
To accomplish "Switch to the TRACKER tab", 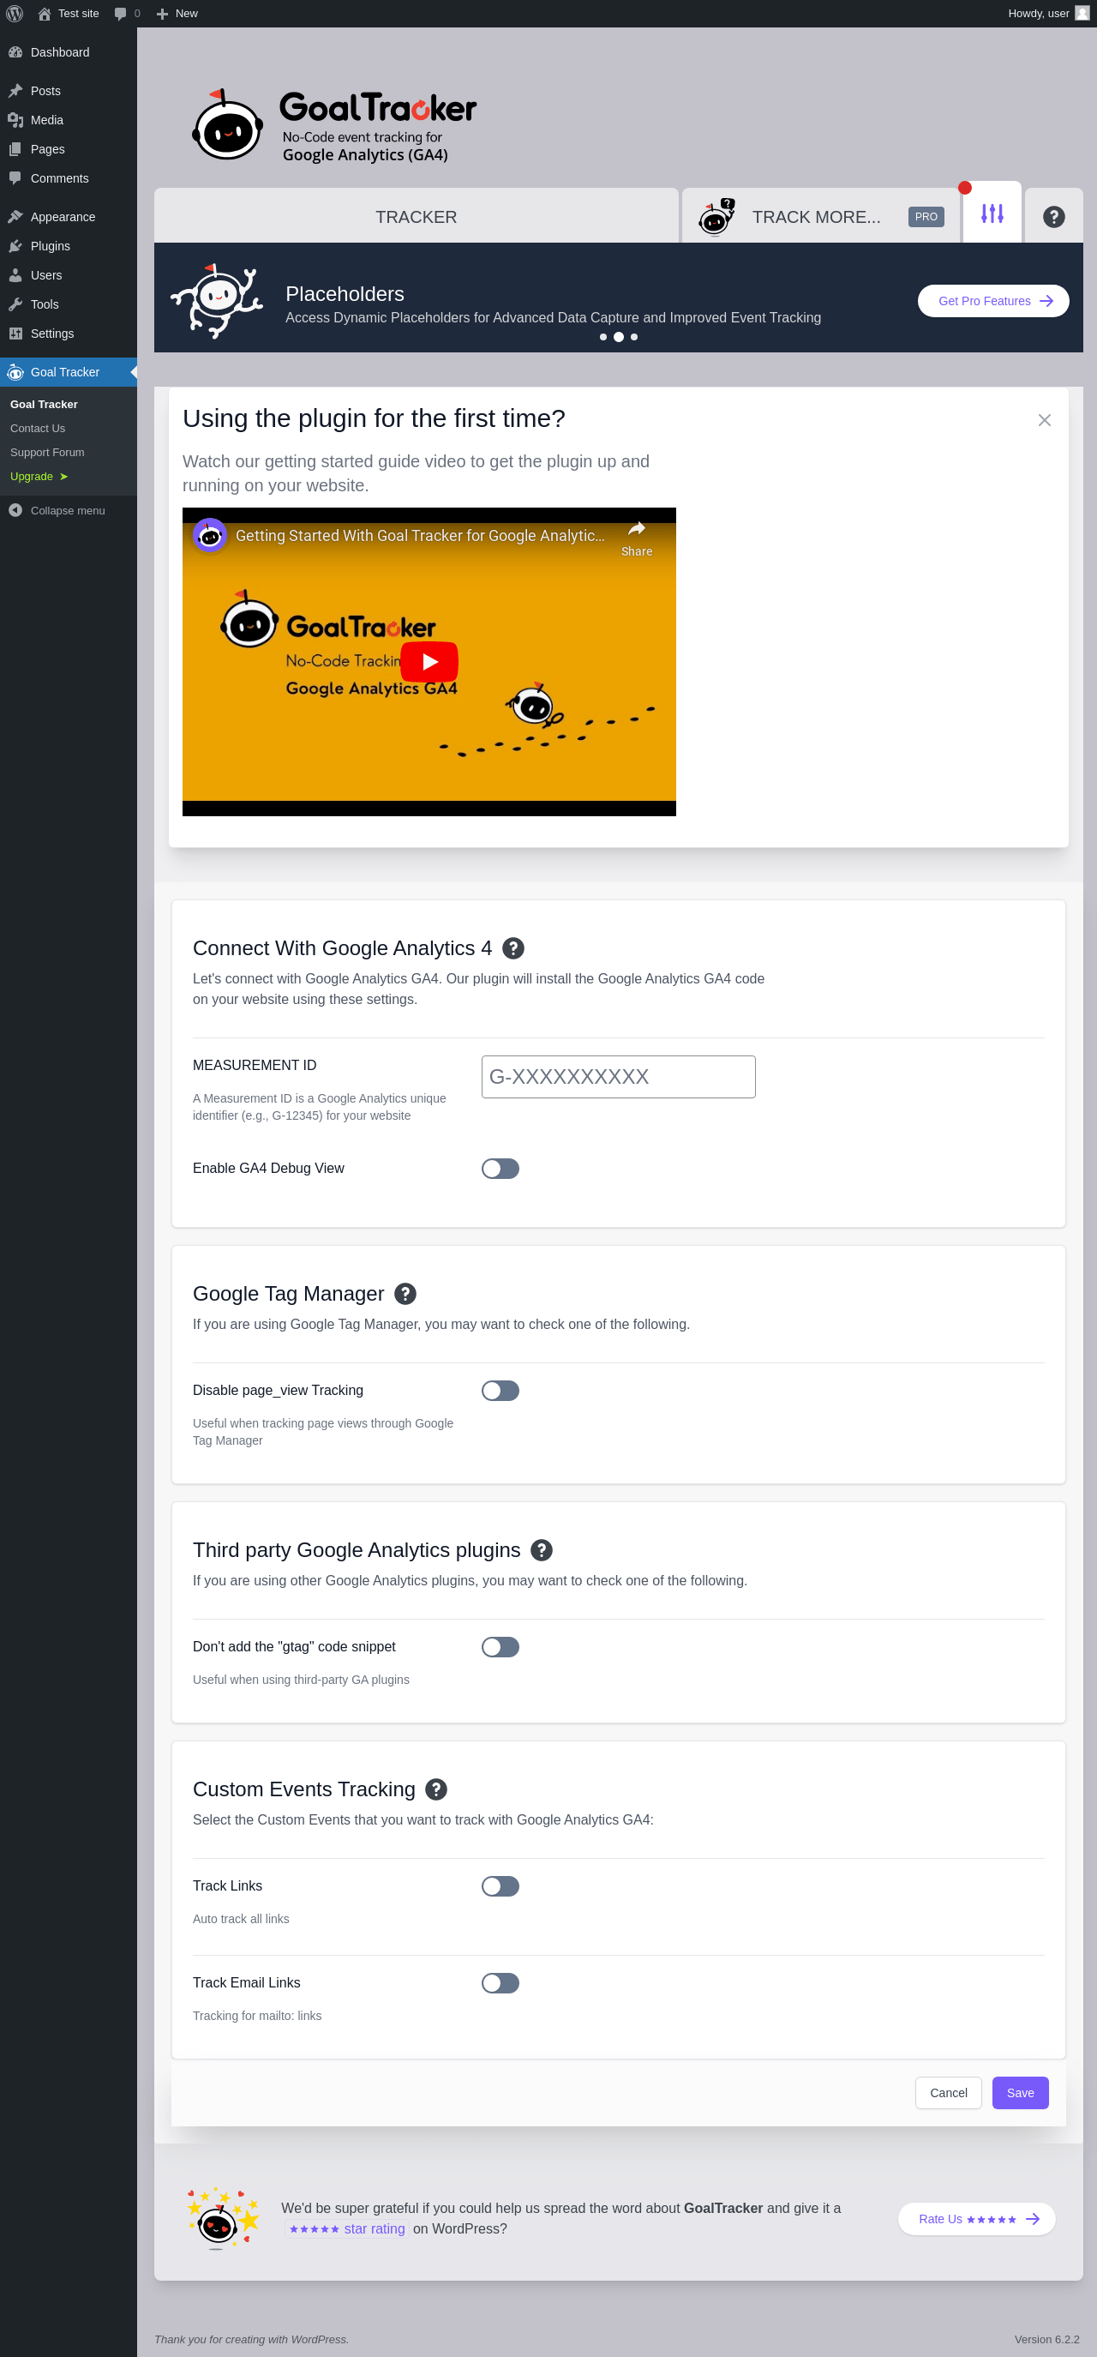I will point(417,217).
